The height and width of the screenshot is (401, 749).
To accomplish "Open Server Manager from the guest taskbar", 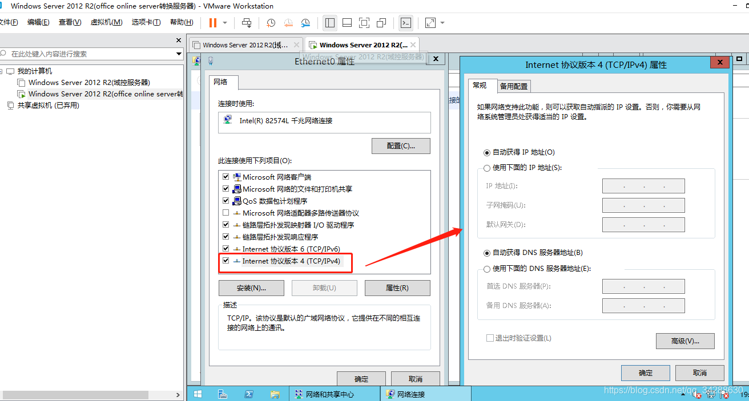I will click(223, 394).
